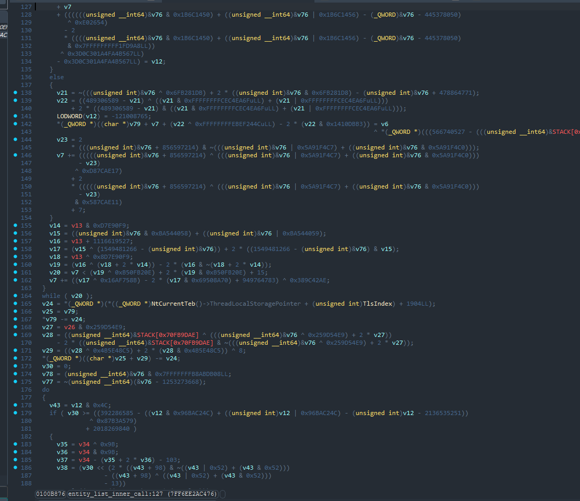
Task: Set breakpoint using dot on line 178
Action: pos(16,405)
